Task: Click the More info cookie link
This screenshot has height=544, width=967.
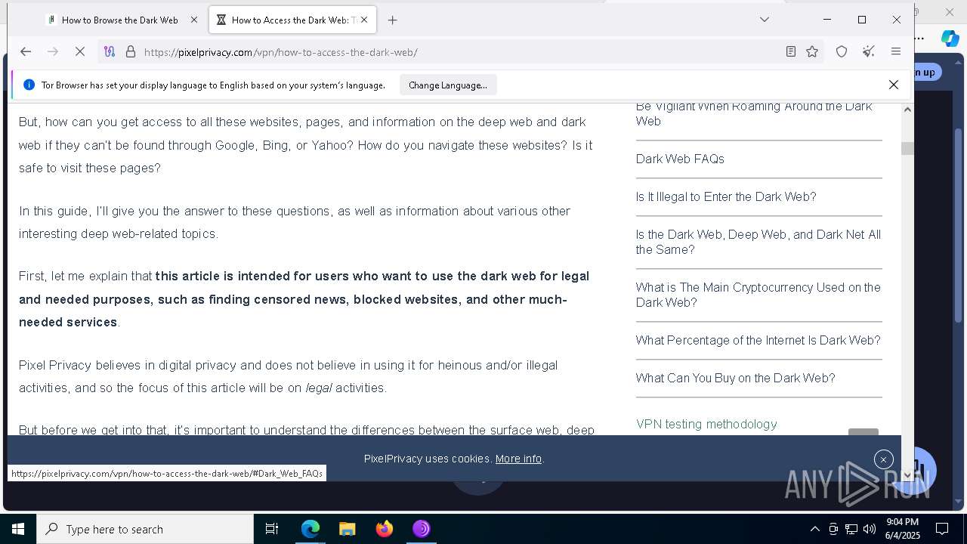Action: [518, 459]
